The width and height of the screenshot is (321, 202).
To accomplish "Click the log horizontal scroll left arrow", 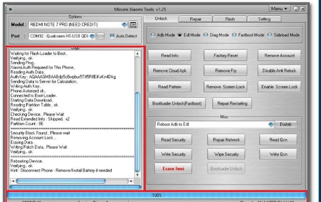I will pos(13,181).
